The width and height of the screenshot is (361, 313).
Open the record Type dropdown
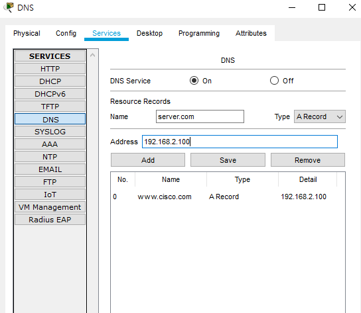320,116
